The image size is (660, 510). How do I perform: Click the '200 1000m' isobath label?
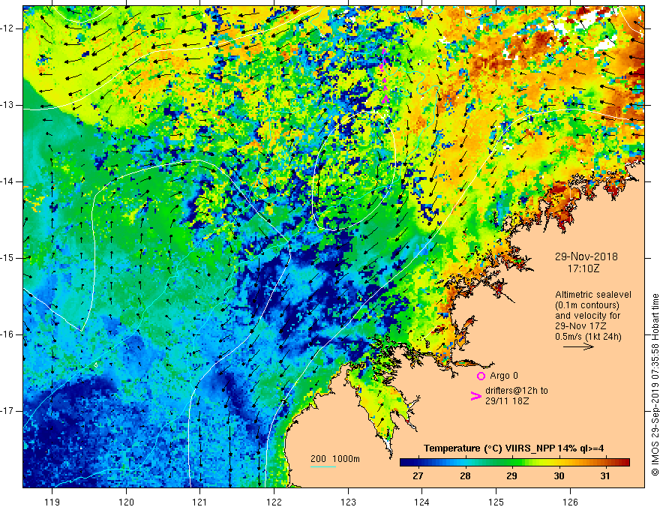pos(335,459)
